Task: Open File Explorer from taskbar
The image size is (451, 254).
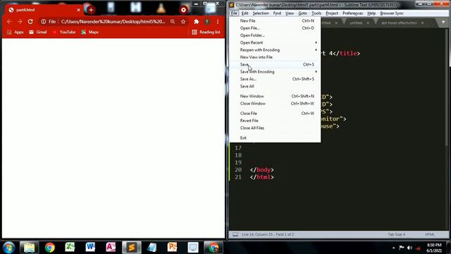Action: 29,248
